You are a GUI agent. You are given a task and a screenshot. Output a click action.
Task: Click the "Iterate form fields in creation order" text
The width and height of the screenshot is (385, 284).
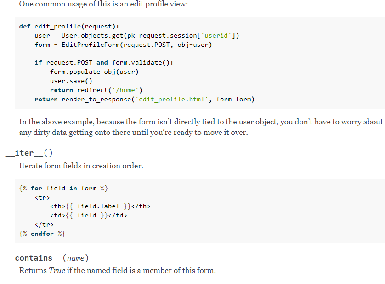[81, 166]
